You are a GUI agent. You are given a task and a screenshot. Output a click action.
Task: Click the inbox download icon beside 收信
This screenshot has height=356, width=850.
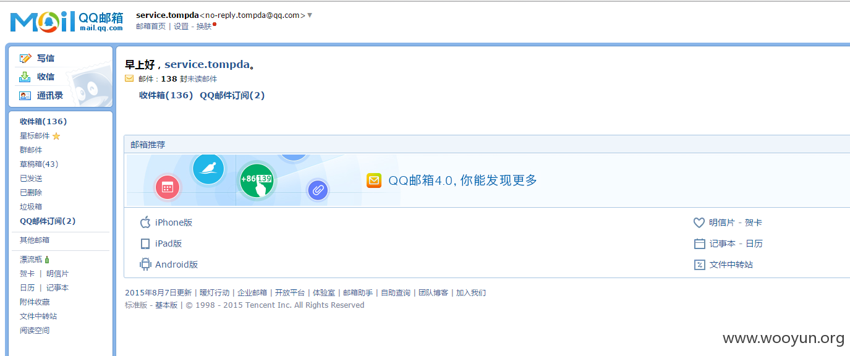point(25,77)
